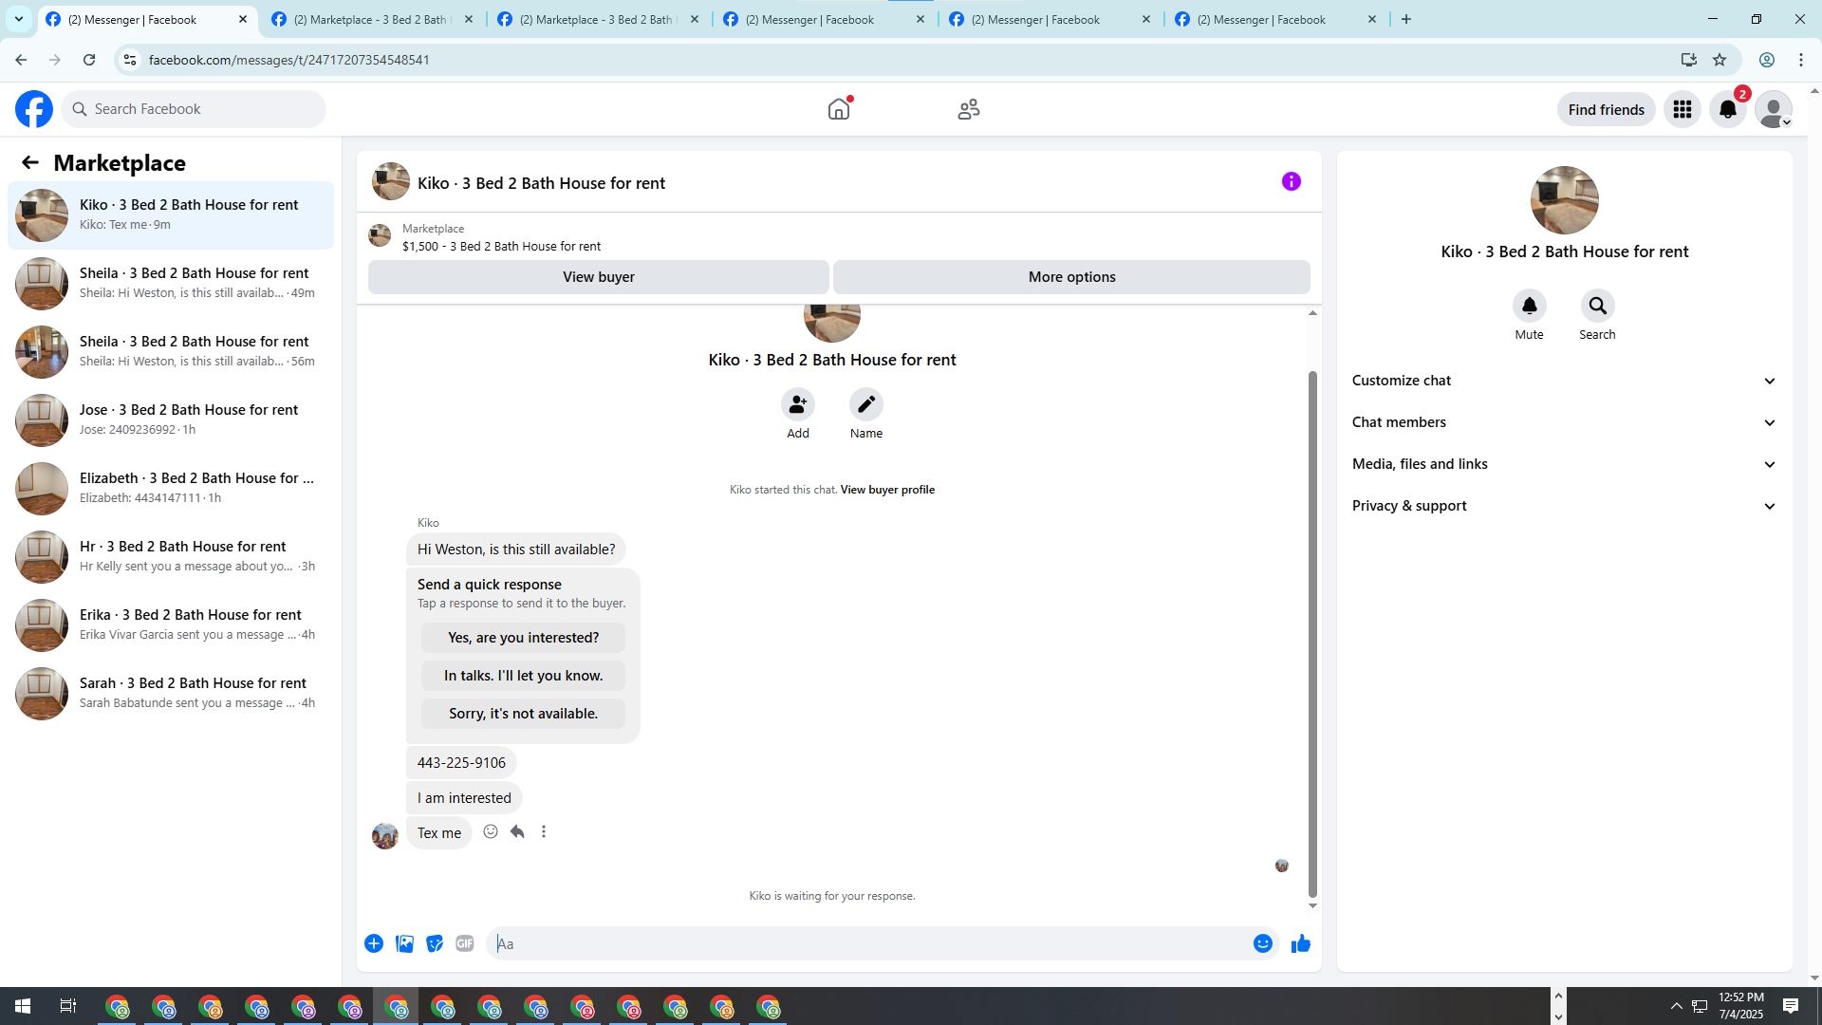This screenshot has height=1025, width=1822.
Task: Click the Aa message input field
Action: coord(868,943)
